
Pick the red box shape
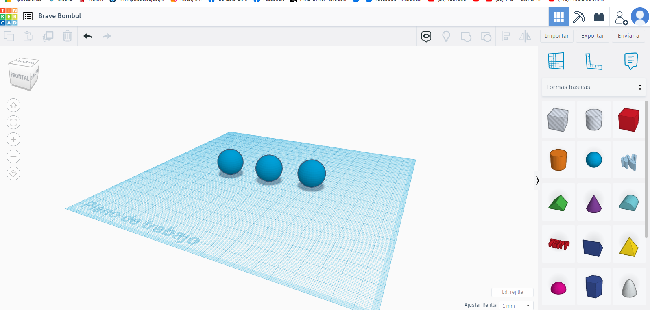(629, 120)
